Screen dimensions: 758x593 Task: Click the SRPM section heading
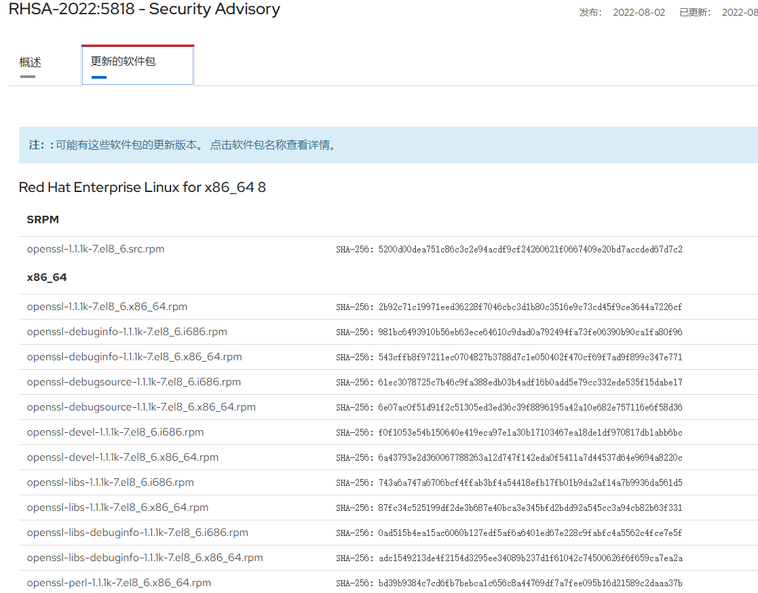(x=43, y=219)
